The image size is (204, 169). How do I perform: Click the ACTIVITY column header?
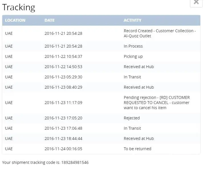(132, 20)
